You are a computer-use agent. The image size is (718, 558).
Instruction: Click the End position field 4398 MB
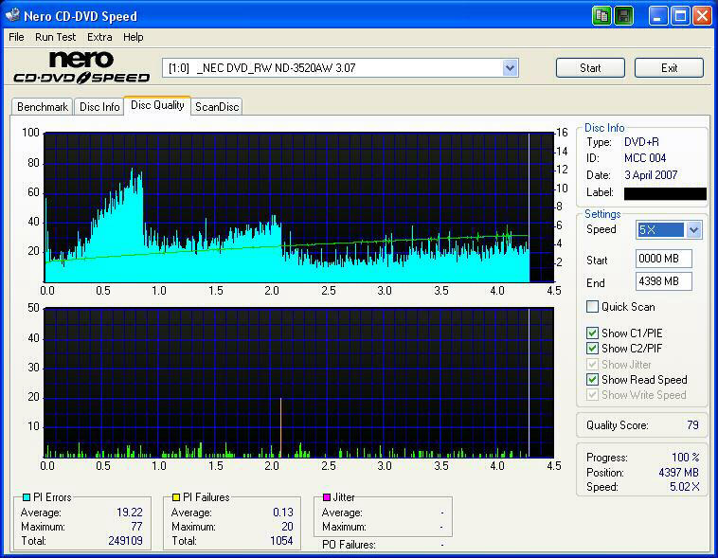pyautogui.click(x=663, y=281)
